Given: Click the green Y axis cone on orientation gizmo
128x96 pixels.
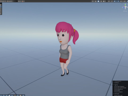Looking at the screenshot, I should (x=125, y=5).
